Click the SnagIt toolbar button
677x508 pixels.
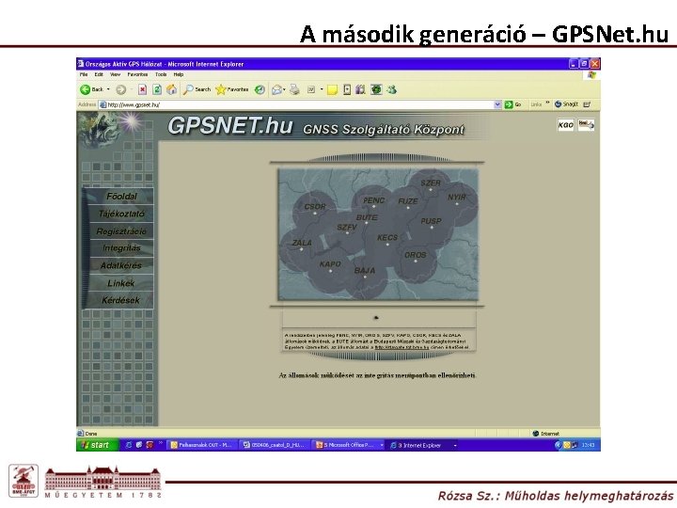(566, 104)
